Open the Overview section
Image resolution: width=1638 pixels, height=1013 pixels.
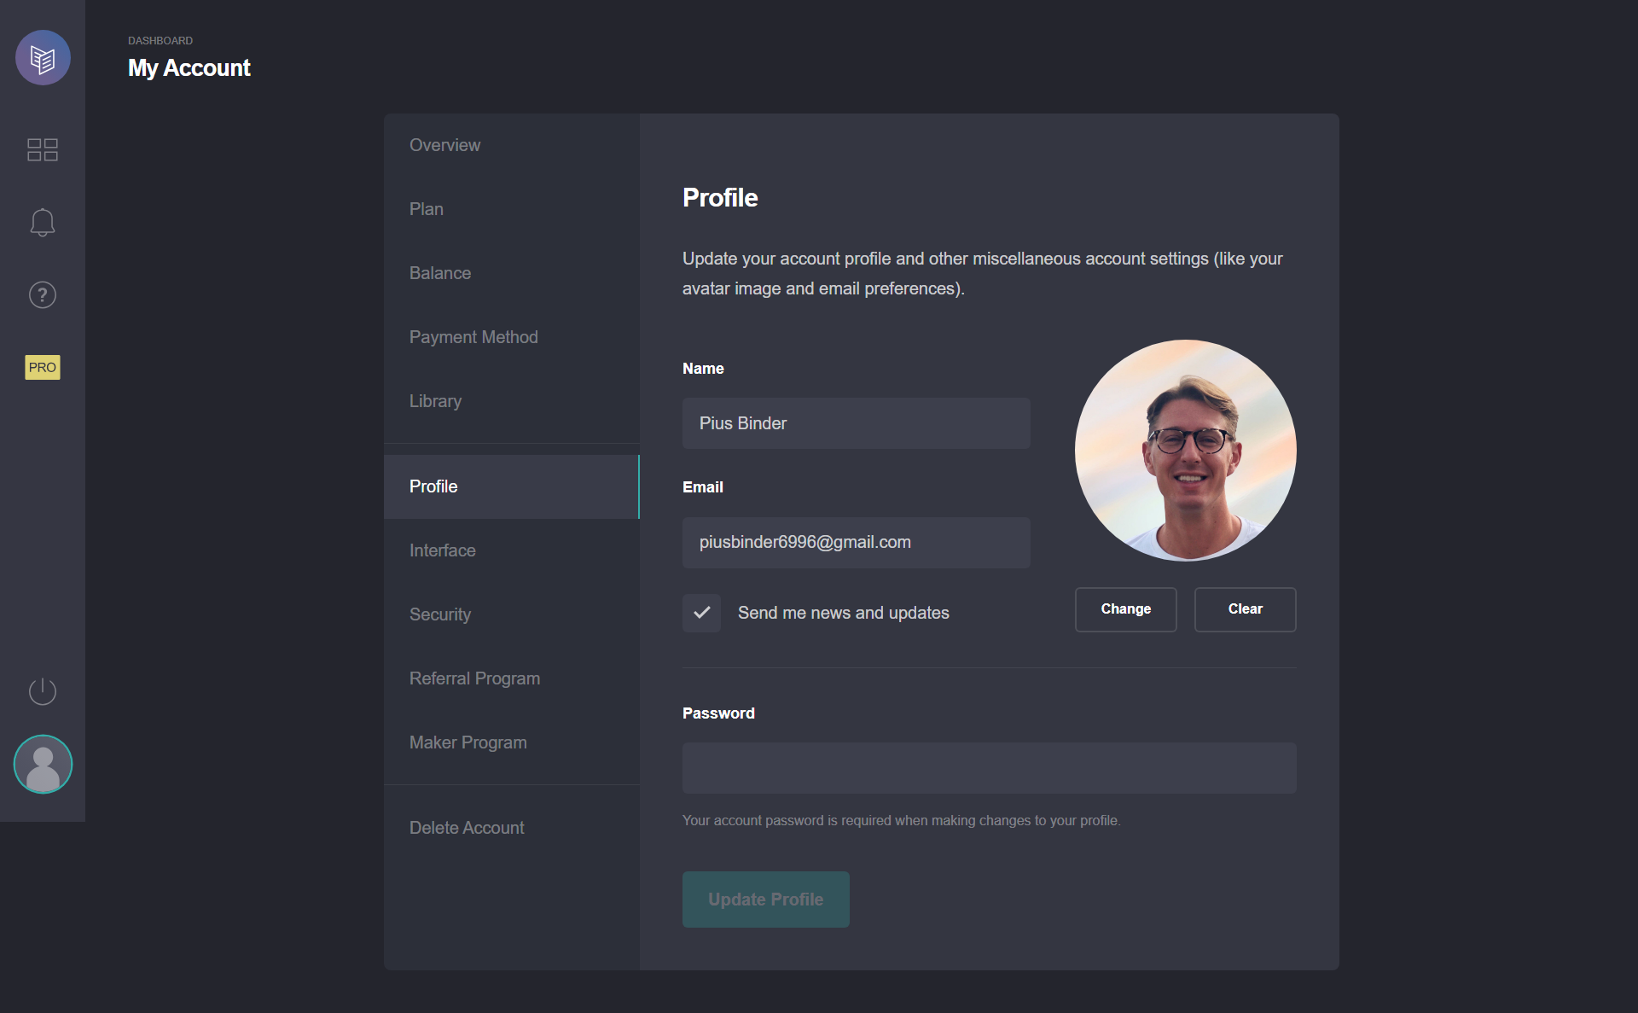coord(512,145)
